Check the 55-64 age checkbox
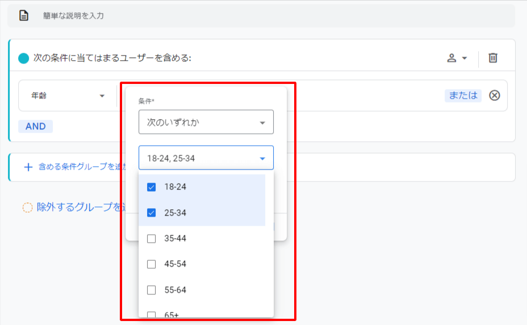527x325 pixels. (151, 290)
